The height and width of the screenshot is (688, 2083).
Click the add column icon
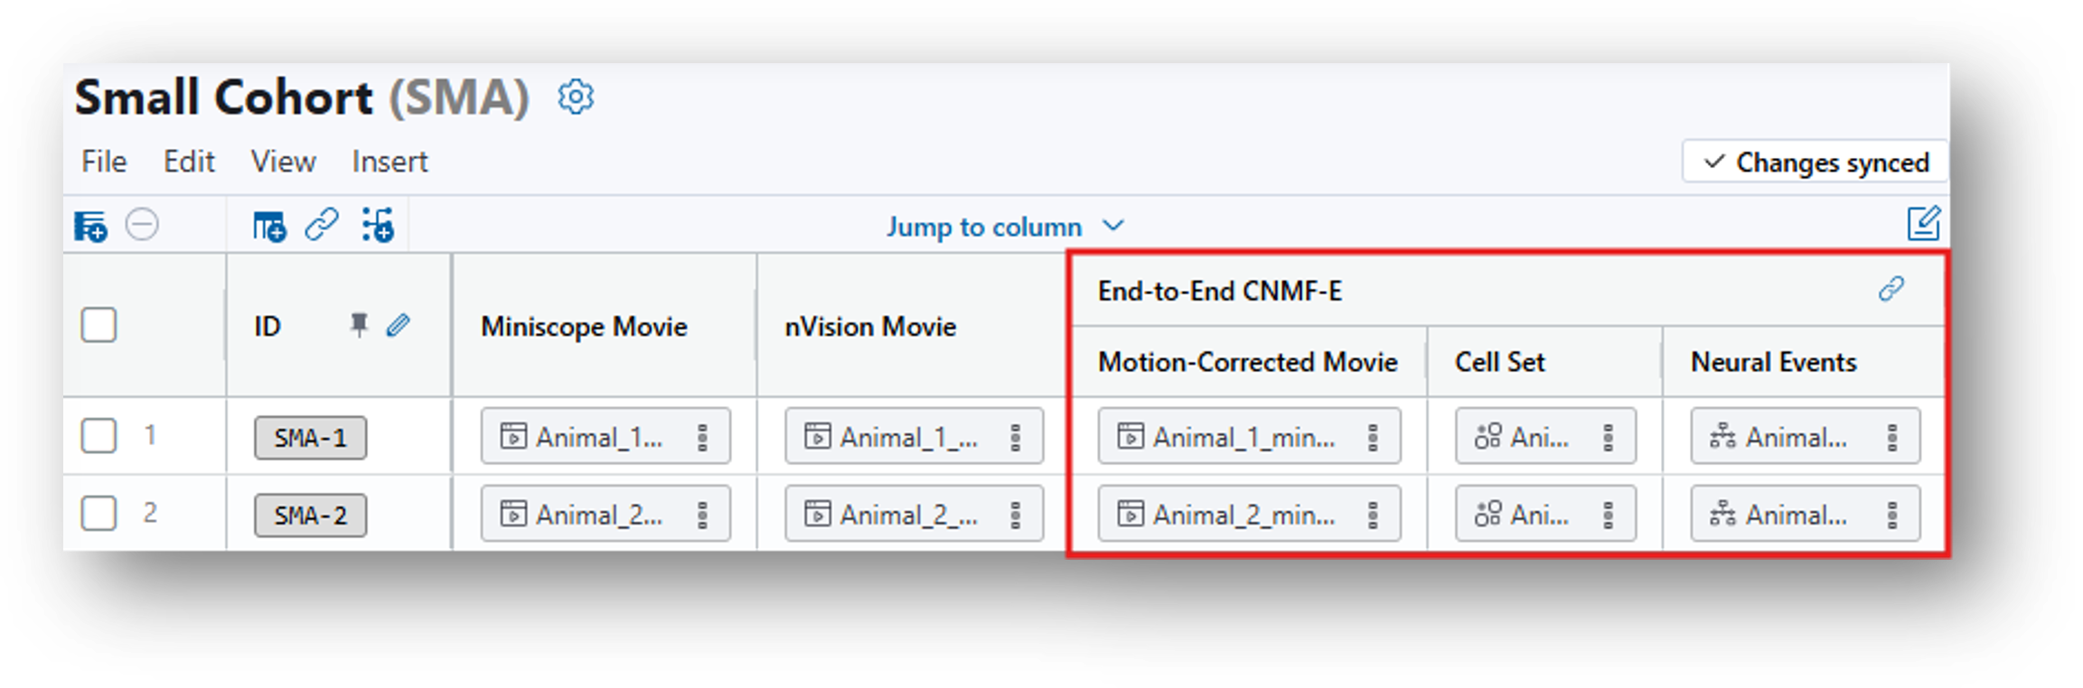269,226
